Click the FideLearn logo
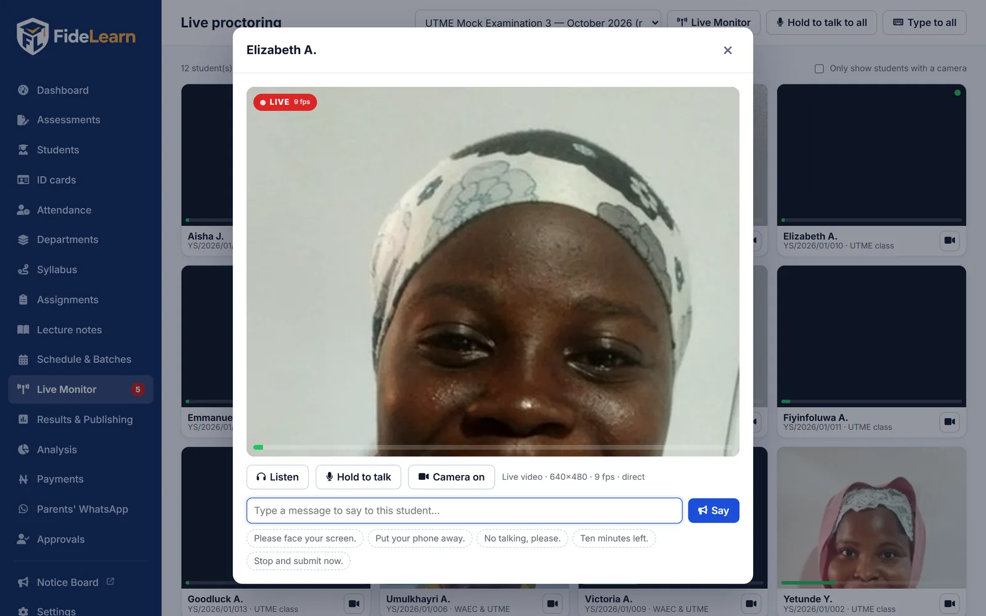Screen dimensions: 986x616 click(x=76, y=36)
